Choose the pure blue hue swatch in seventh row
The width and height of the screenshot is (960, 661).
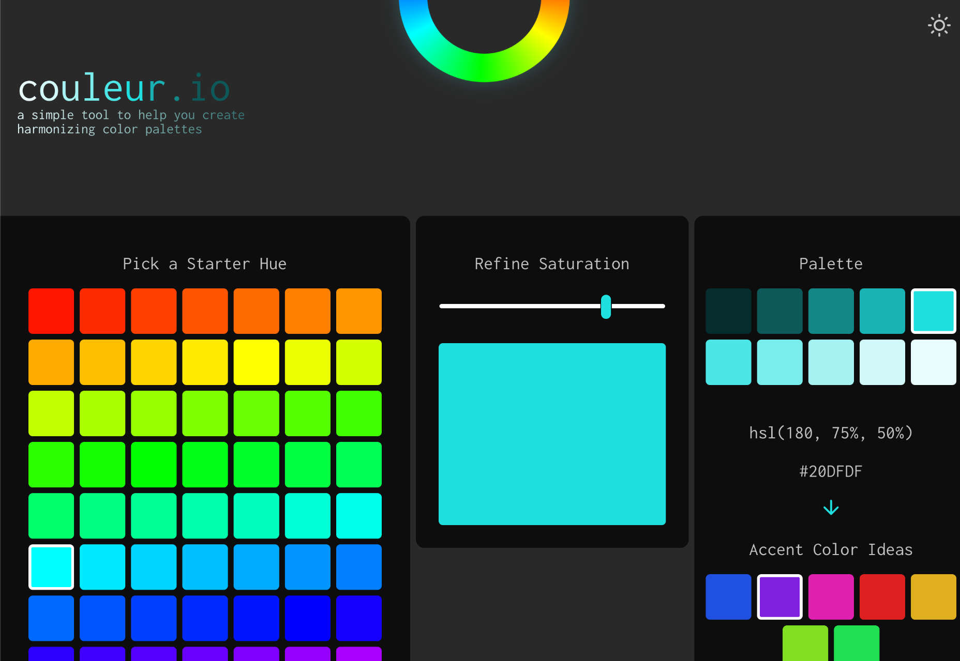coord(308,618)
